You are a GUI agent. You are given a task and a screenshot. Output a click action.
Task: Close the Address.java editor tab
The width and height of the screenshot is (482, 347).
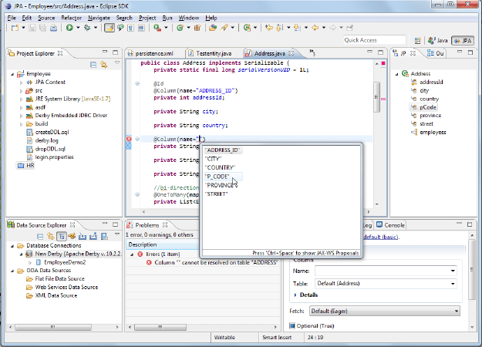(x=291, y=53)
